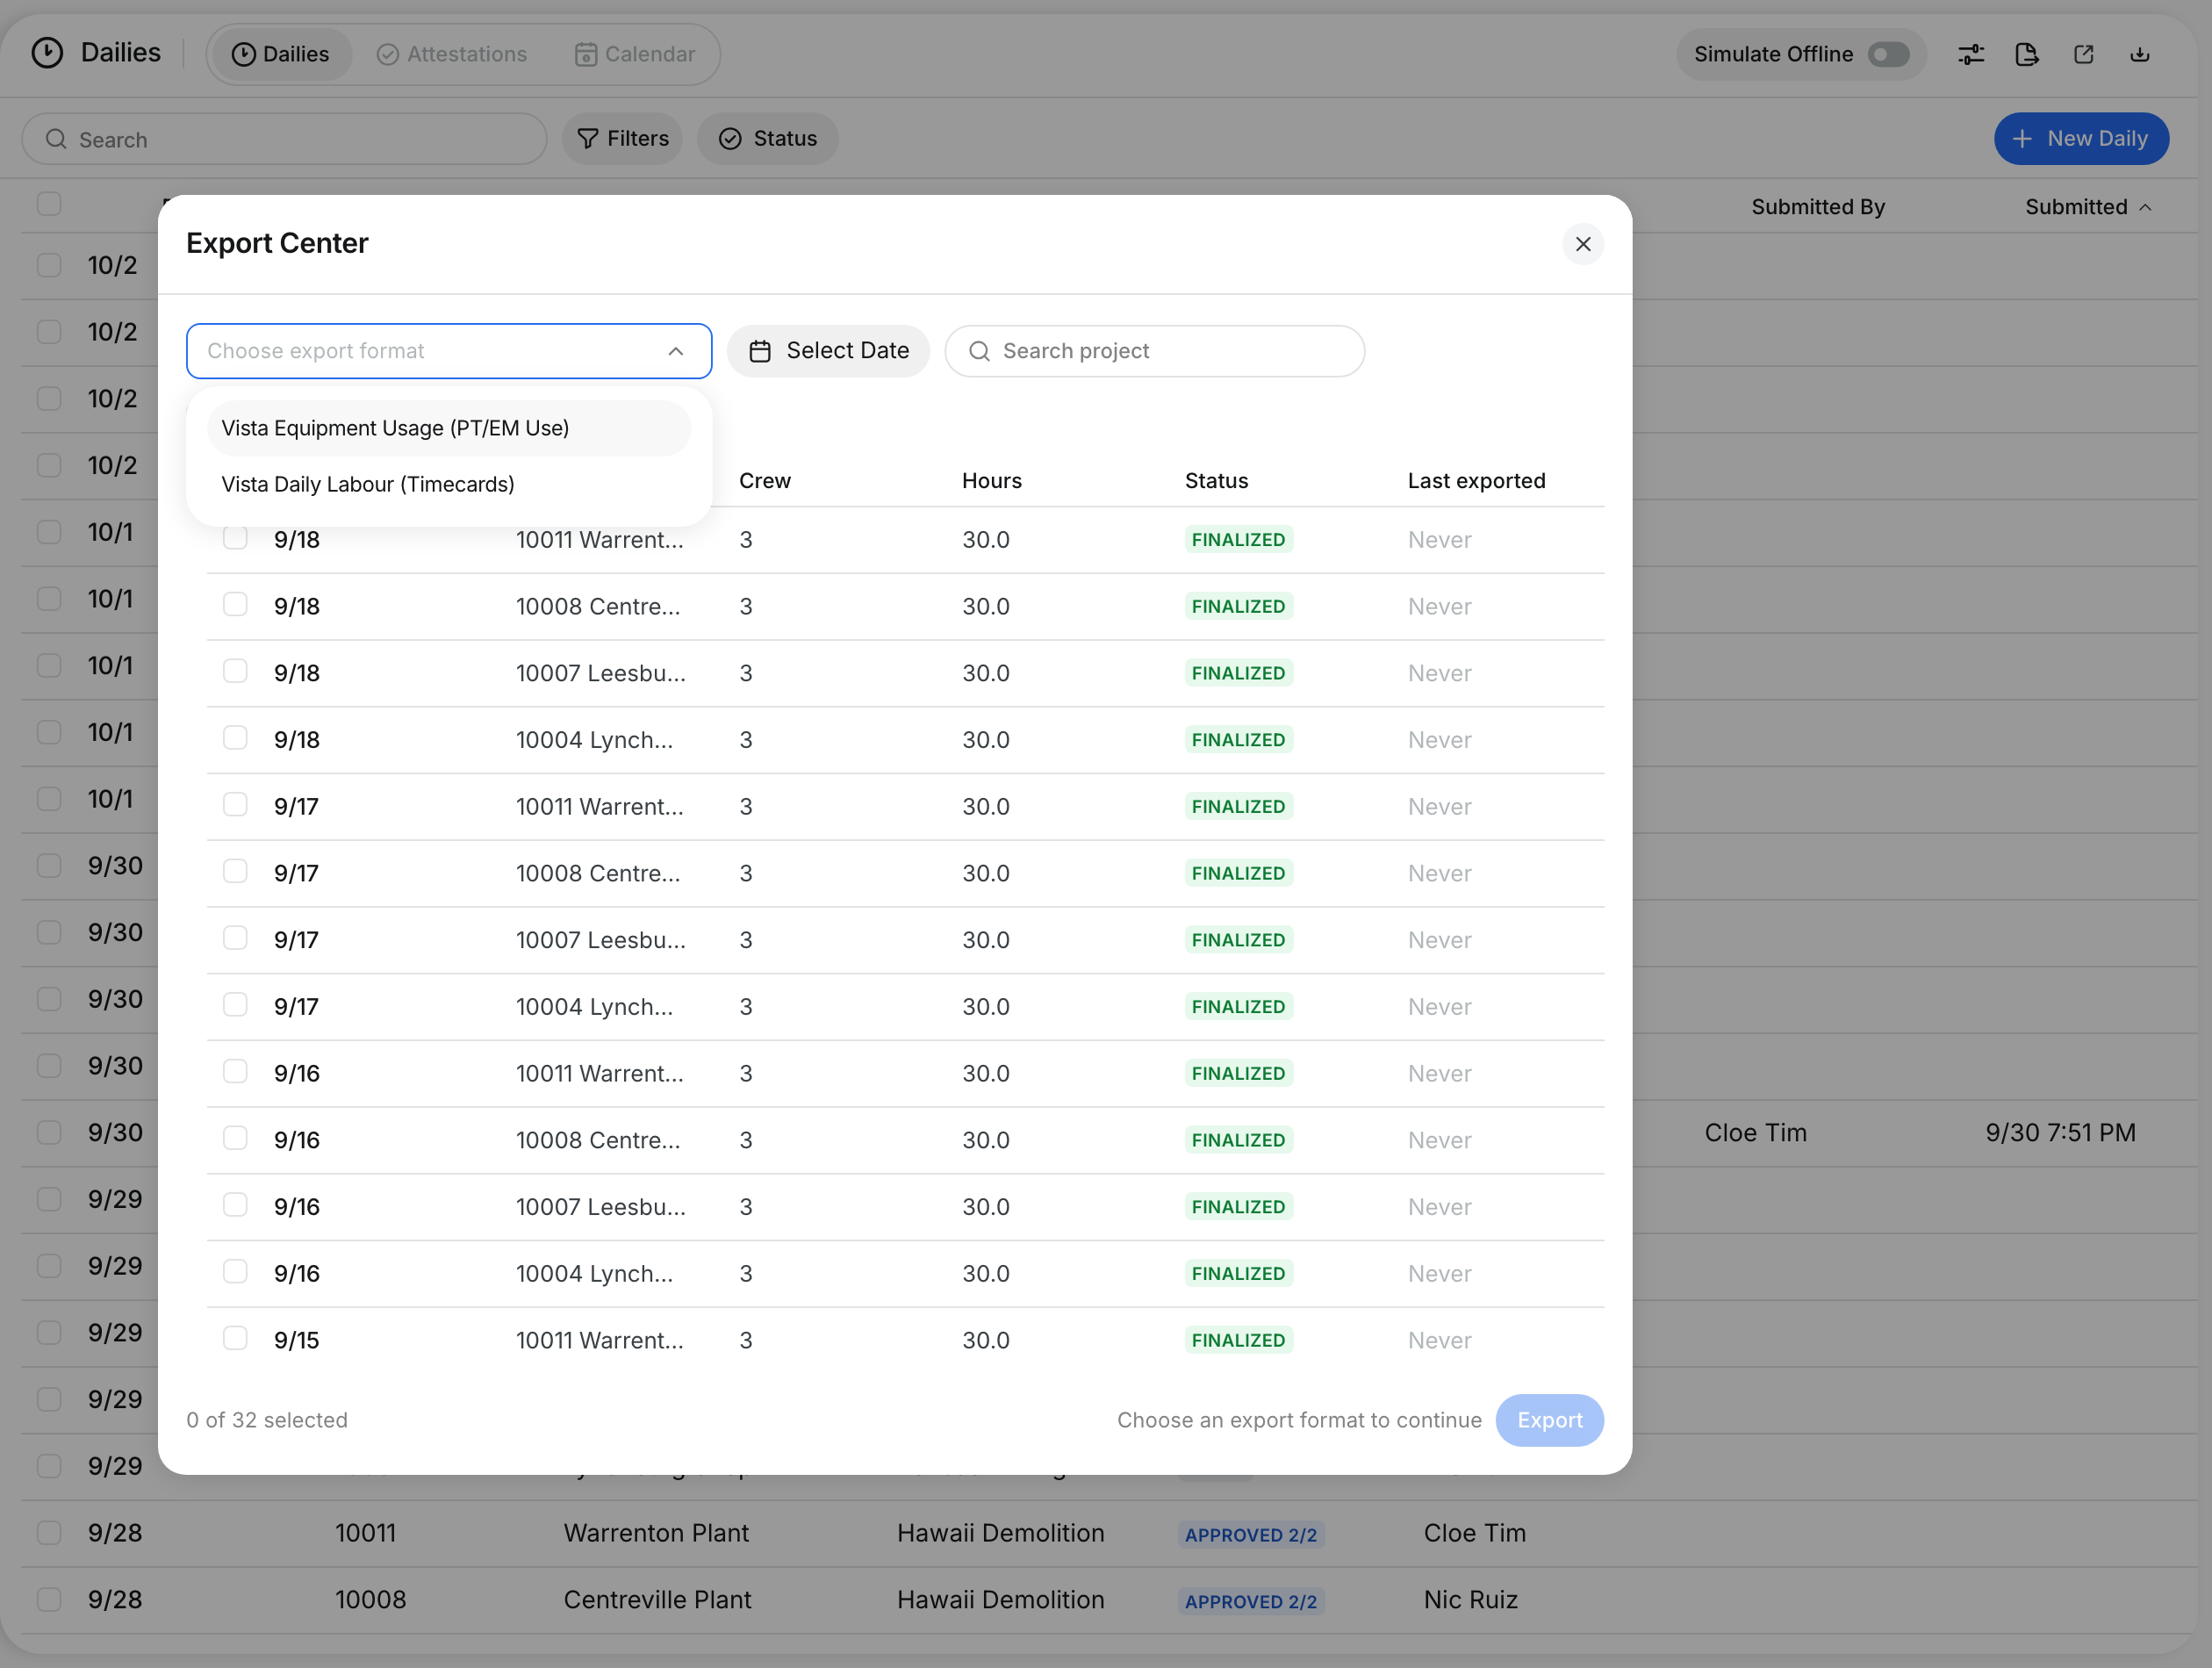Click the Crew column header
2212x1668 pixels.
(x=764, y=481)
